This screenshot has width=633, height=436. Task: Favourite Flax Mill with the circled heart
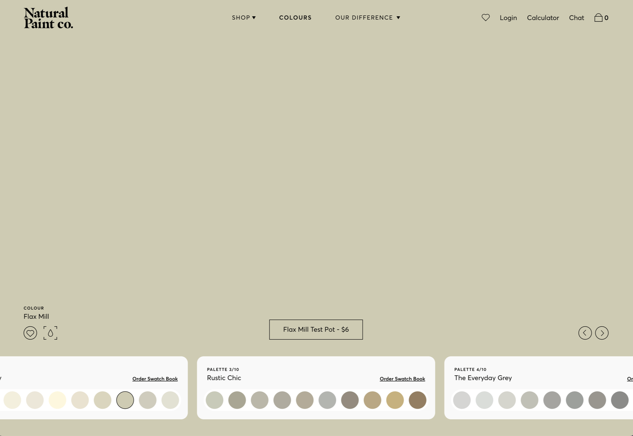tap(30, 333)
